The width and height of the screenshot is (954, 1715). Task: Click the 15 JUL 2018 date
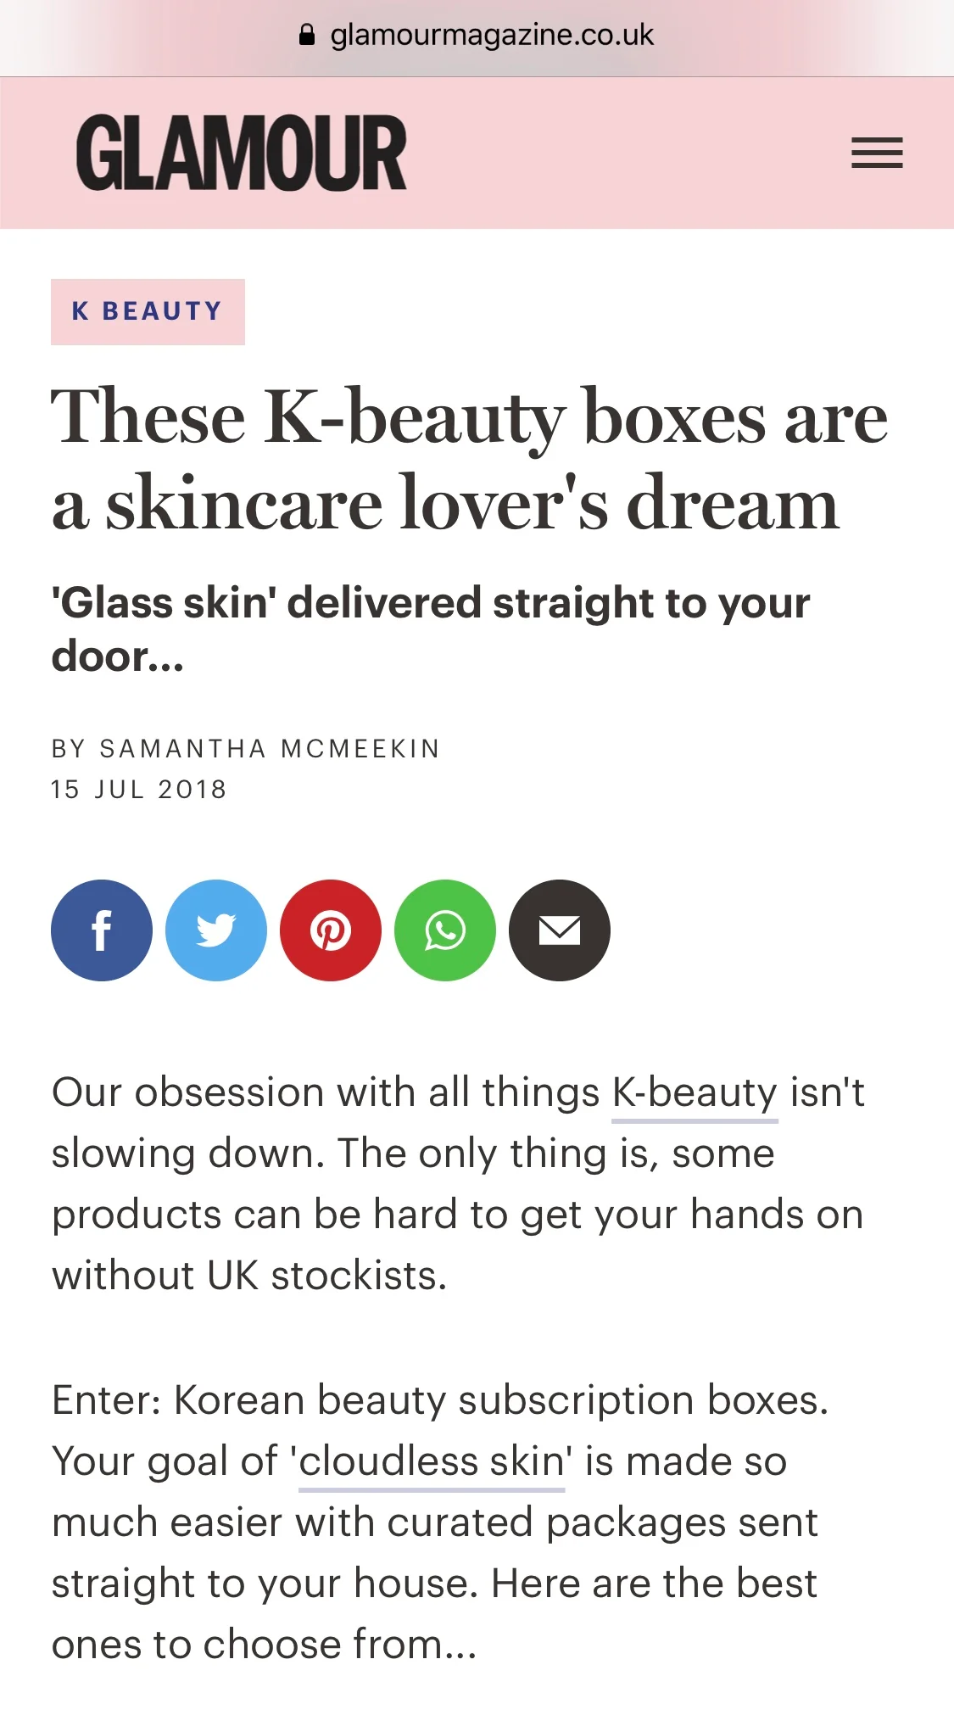139,790
